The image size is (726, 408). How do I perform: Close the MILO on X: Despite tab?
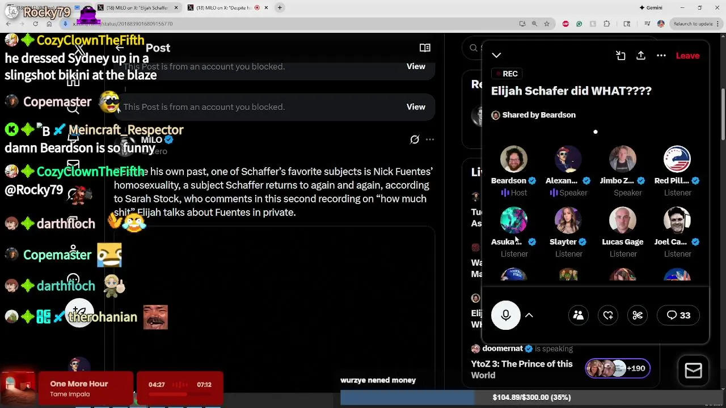[267, 8]
